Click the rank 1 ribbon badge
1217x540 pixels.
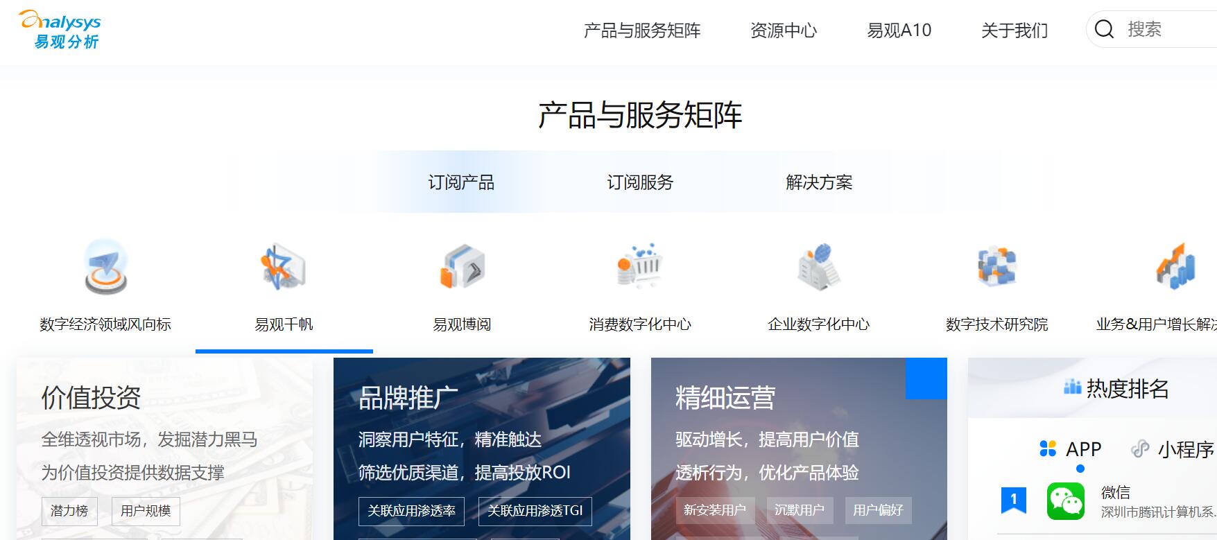tap(1014, 500)
